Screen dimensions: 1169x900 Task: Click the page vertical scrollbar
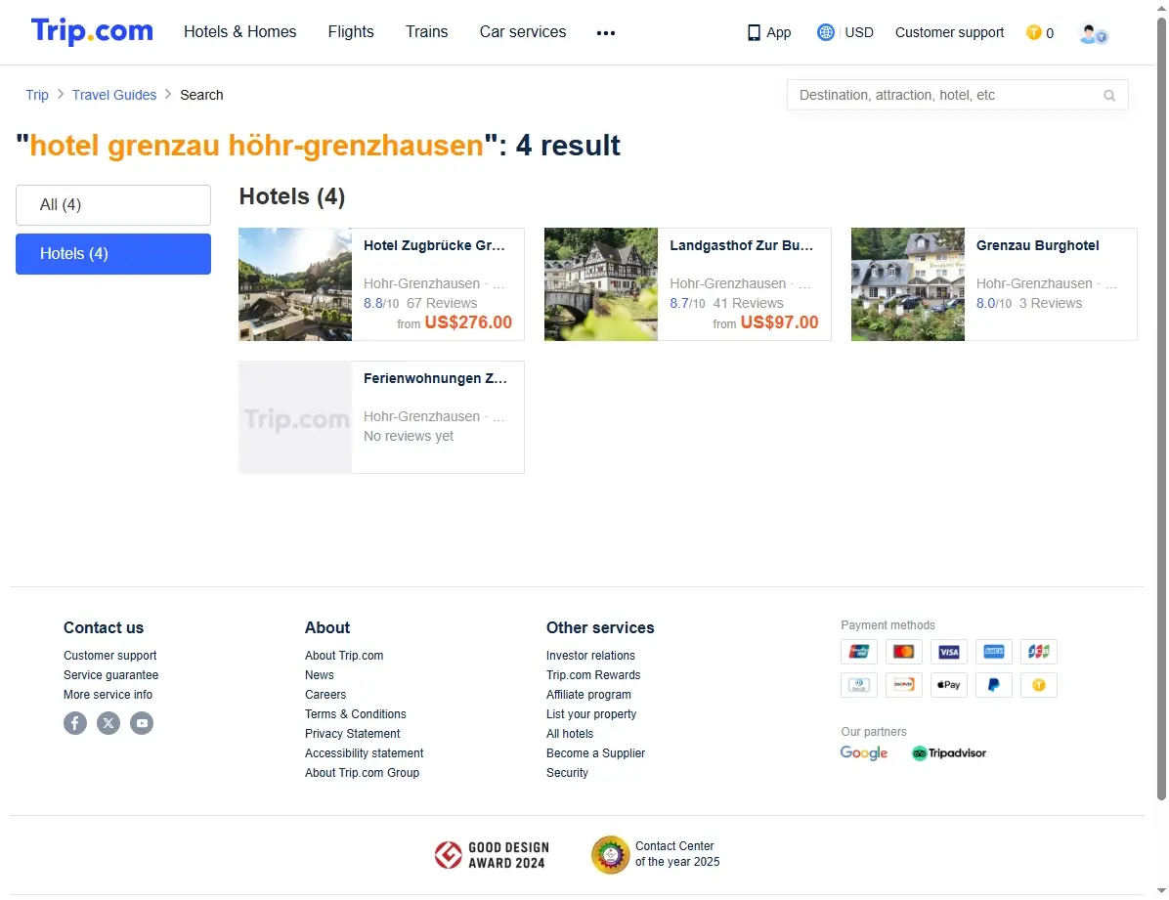1161,410
